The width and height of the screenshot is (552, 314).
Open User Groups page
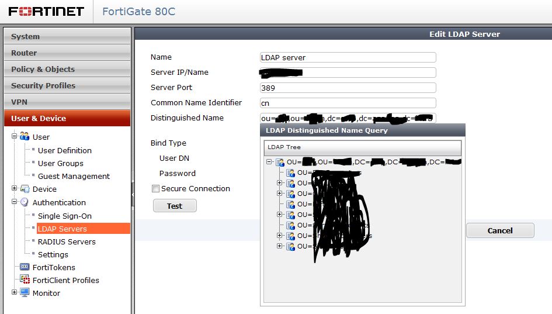pyautogui.click(x=61, y=164)
